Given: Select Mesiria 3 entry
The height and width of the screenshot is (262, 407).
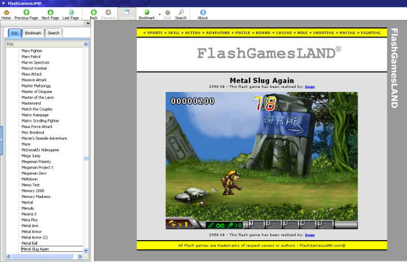Looking at the screenshot, I should [29, 214].
